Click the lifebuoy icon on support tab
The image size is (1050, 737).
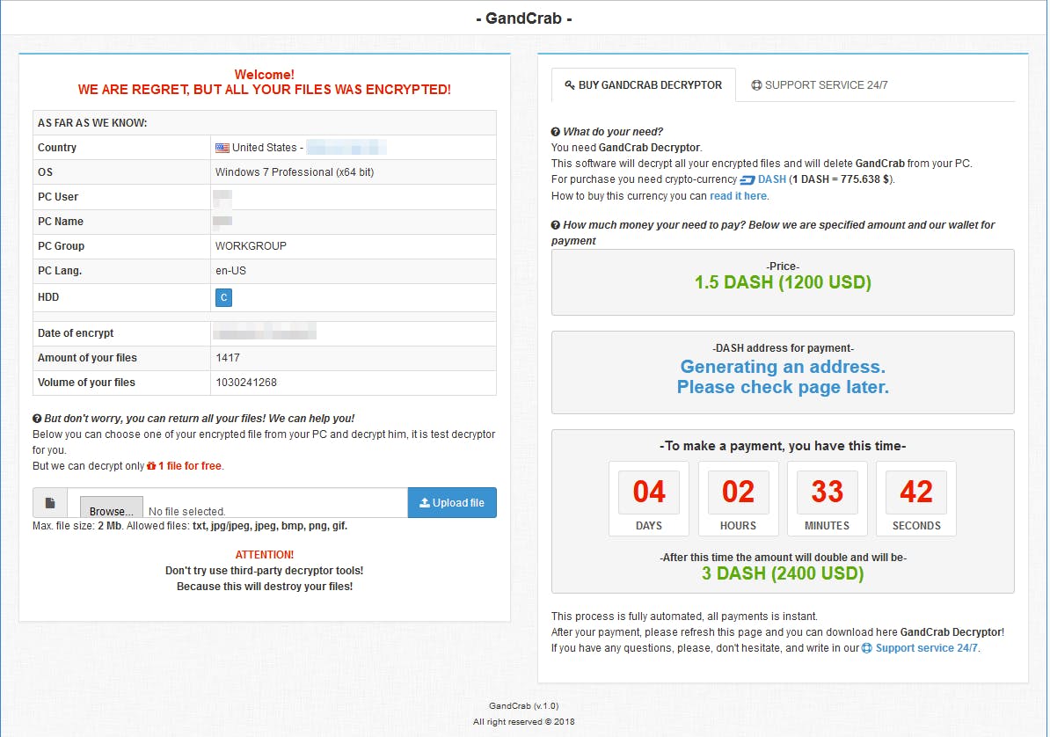[756, 85]
